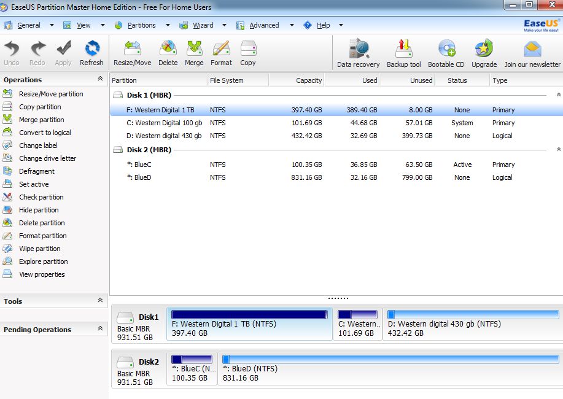Select BlueC block in Disk2 map
This screenshot has width=563, height=399.
click(192, 369)
